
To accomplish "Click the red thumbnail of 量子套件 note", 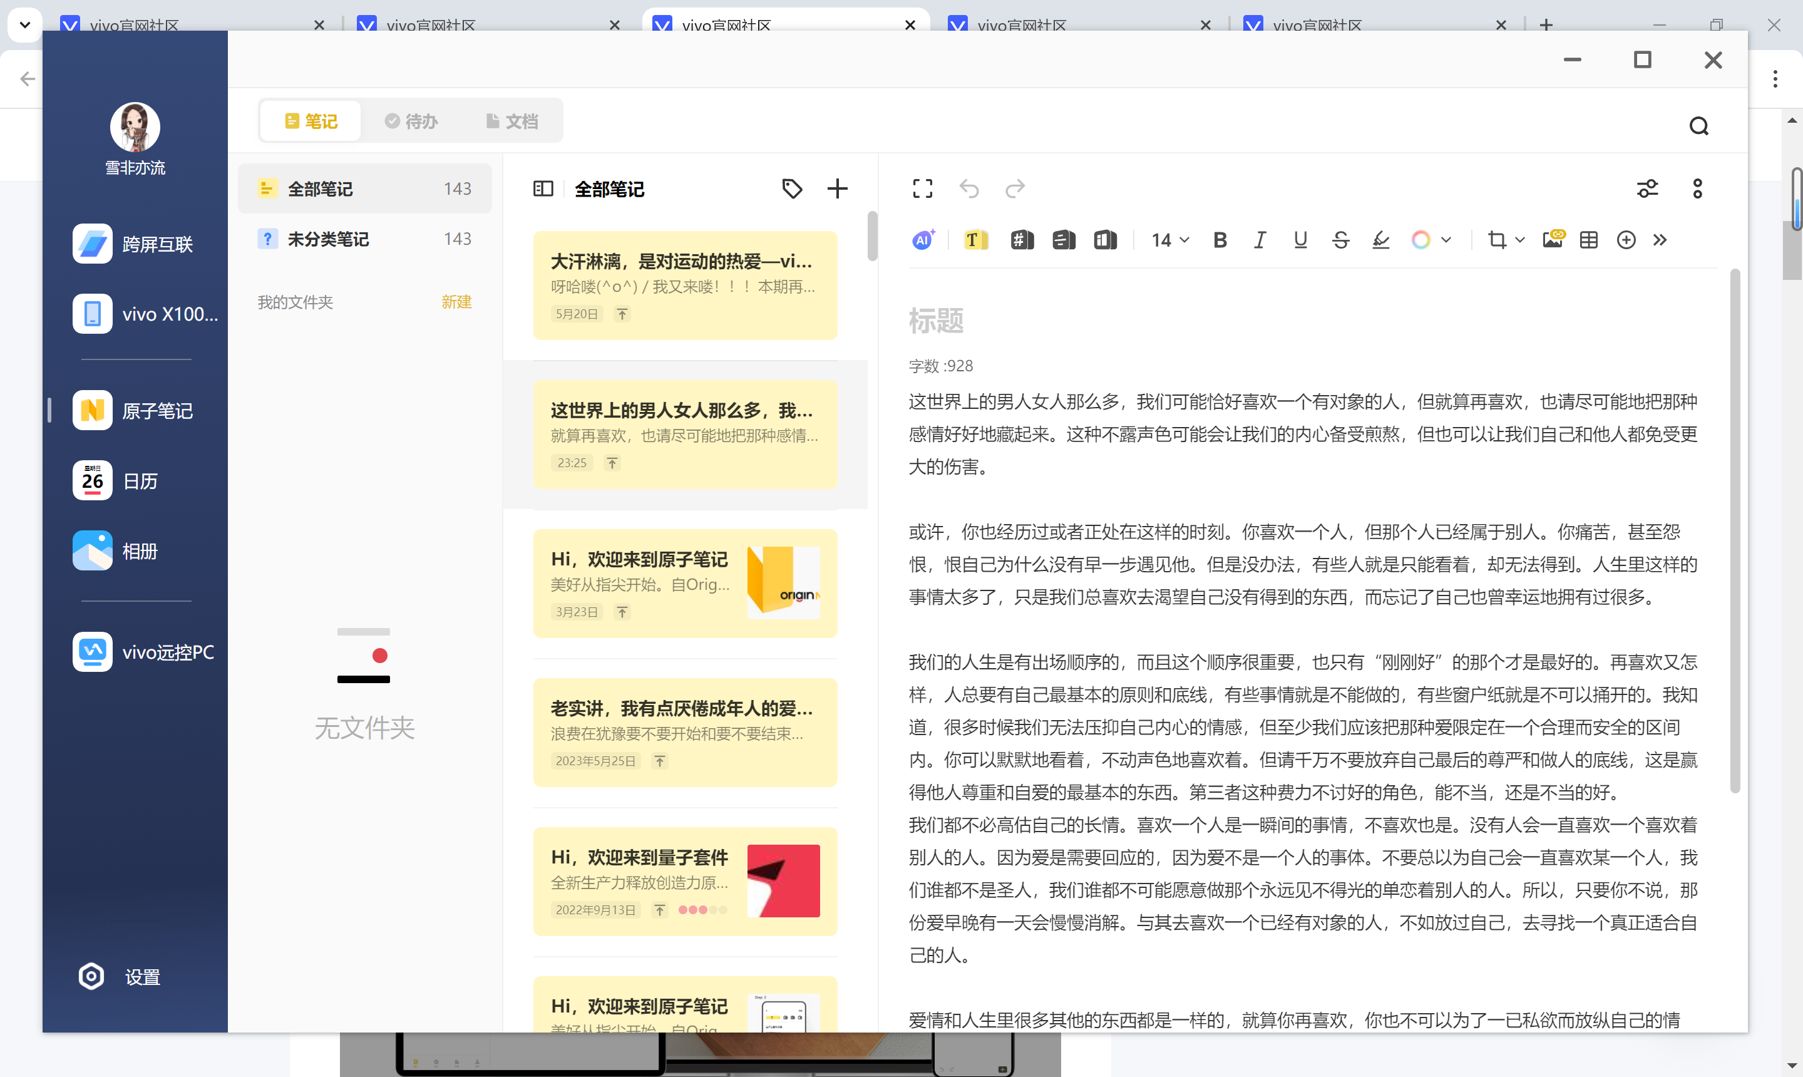I will pos(784,881).
